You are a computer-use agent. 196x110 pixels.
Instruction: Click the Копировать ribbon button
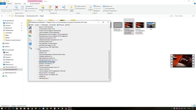[16, 8]
